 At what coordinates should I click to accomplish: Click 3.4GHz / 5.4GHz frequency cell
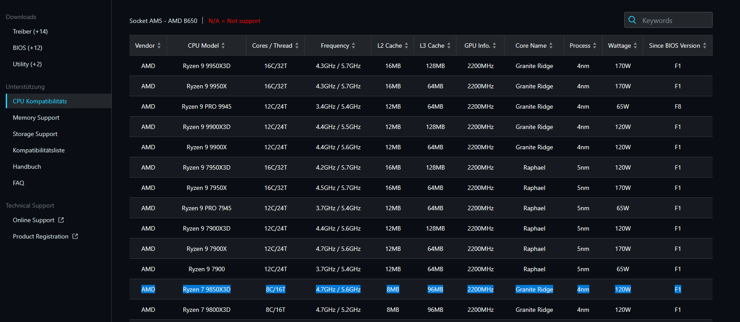click(338, 106)
